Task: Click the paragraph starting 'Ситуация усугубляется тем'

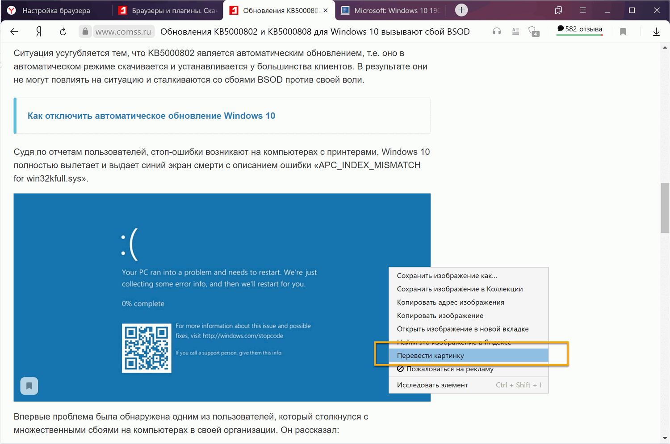Action: (221, 66)
